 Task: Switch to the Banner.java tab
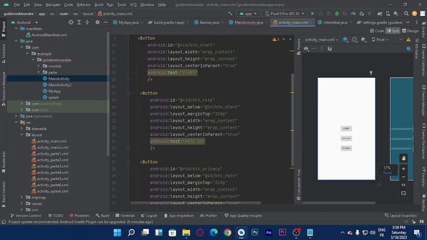coord(207,22)
